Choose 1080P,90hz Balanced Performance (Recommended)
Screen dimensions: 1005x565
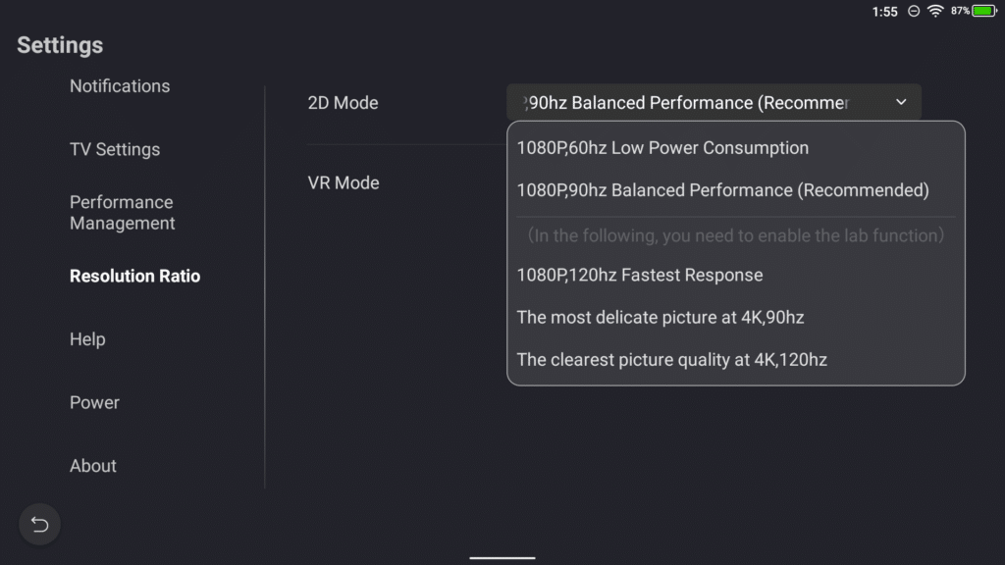(x=722, y=190)
